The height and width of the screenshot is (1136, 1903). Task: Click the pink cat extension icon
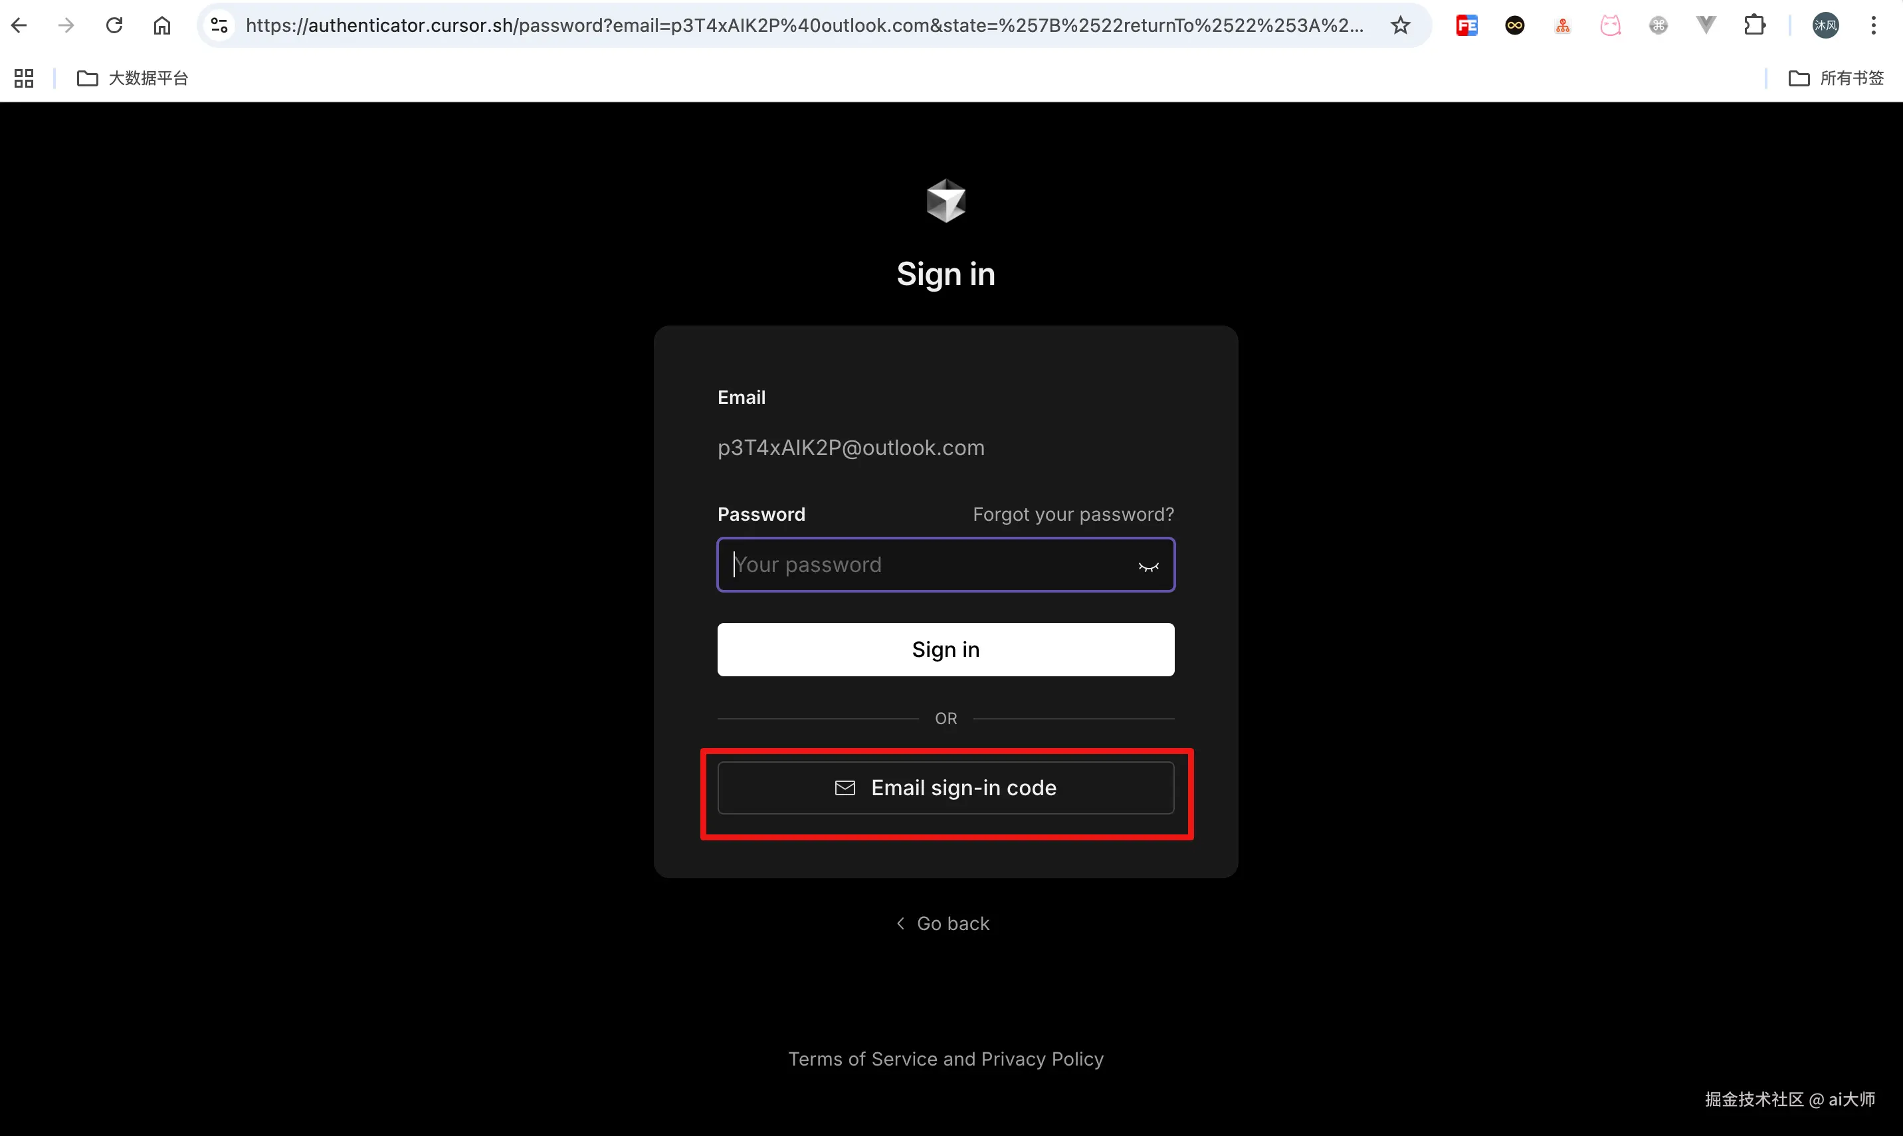coord(1611,25)
